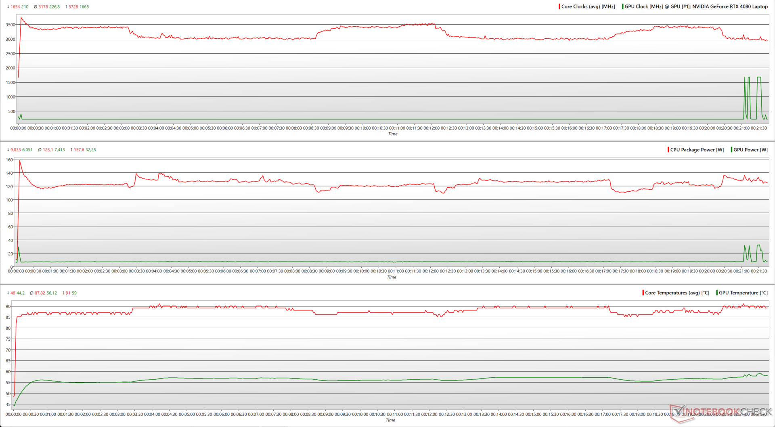Click the initial CPU power spike peak near 160 W
The image size is (775, 427).
pos(19,161)
